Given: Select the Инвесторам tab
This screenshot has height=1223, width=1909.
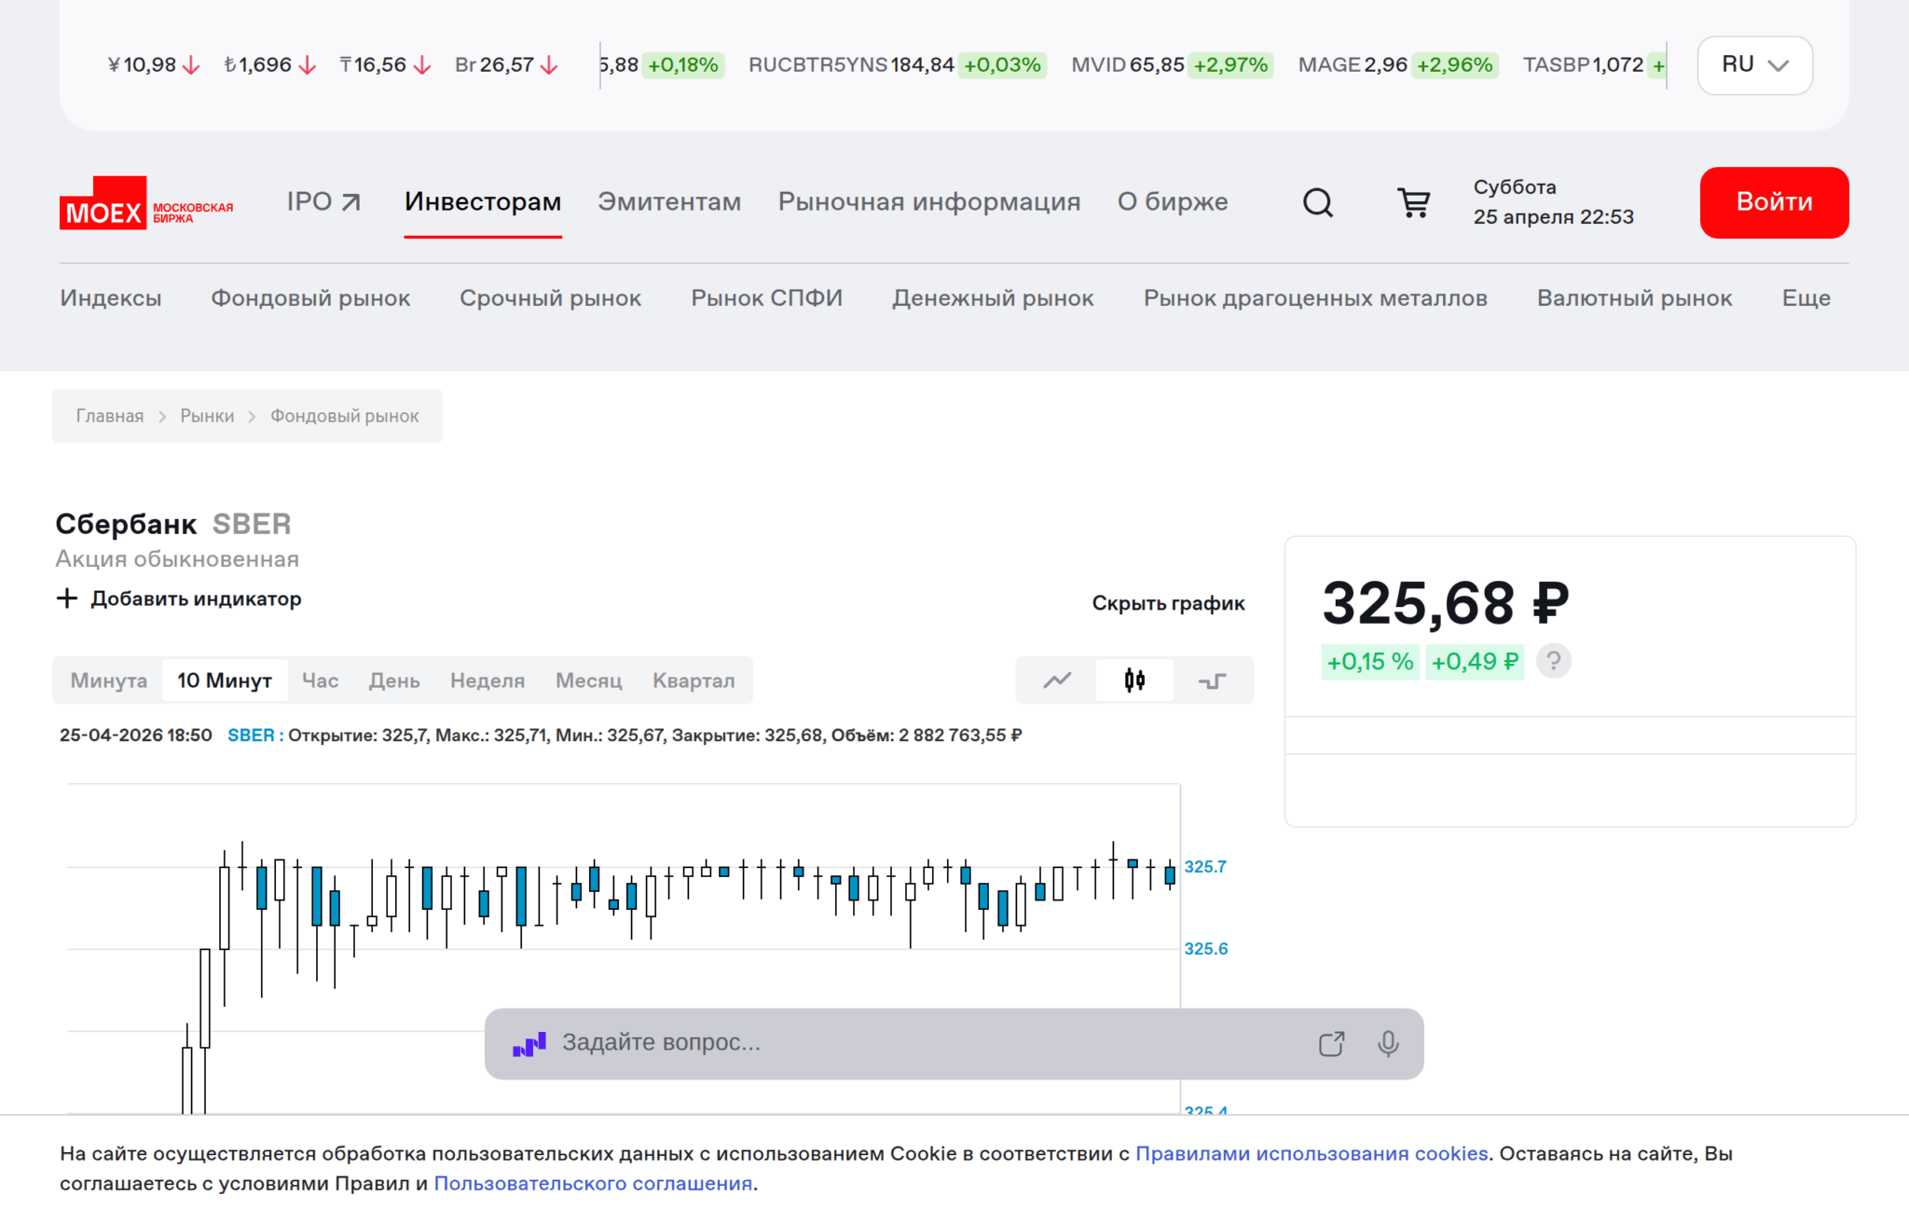Looking at the screenshot, I should (483, 202).
